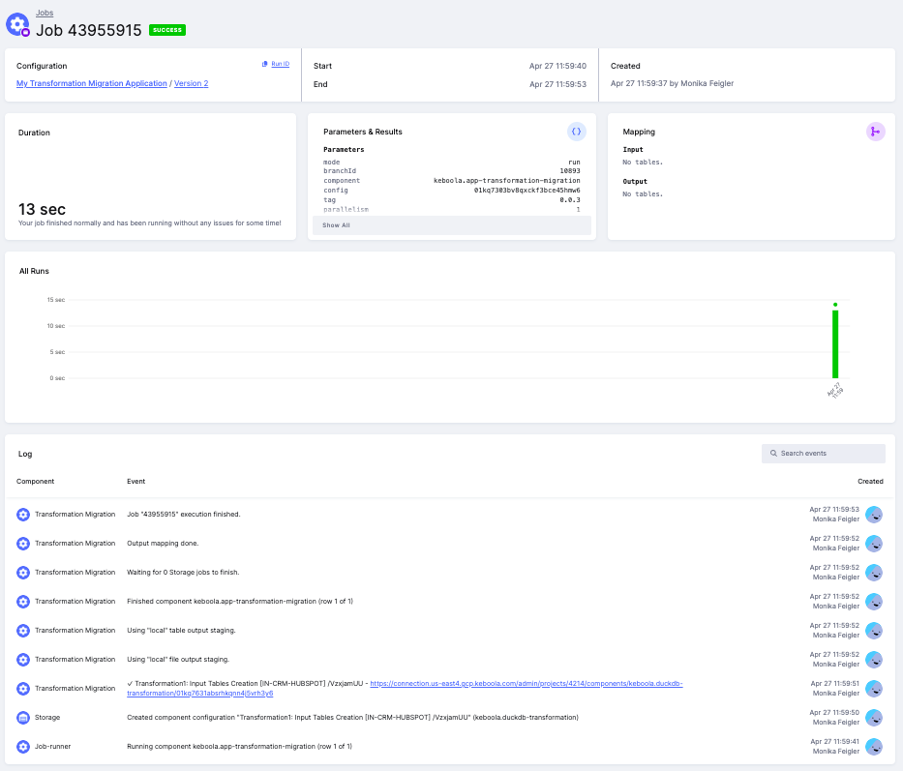
Task: Click the Event column header
Action: [135, 482]
